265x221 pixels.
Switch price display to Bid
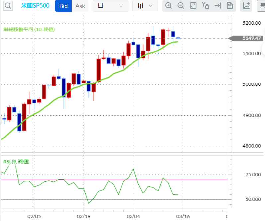(63, 6)
